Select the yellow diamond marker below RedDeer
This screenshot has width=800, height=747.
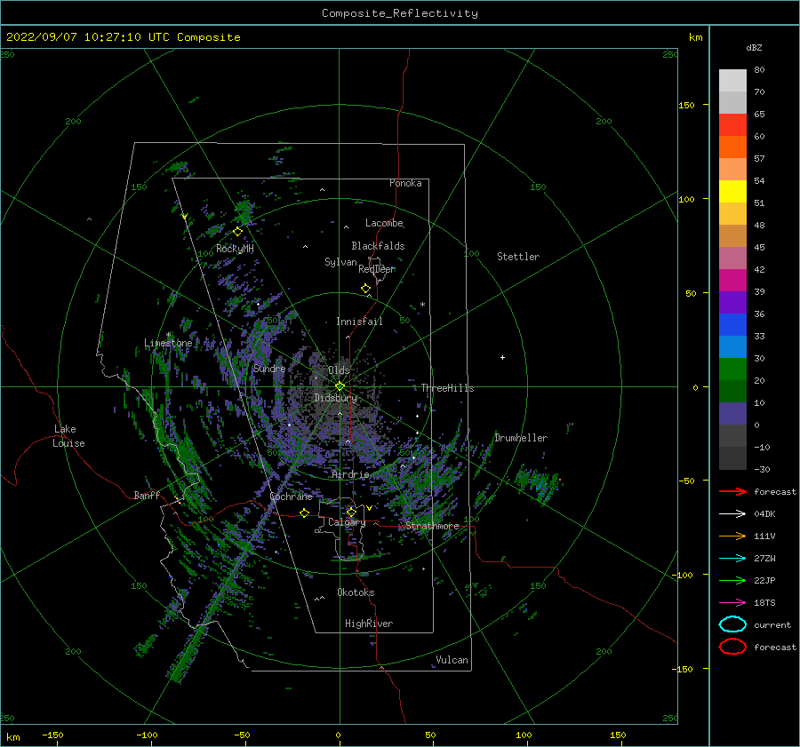pyautogui.click(x=366, y=289)
